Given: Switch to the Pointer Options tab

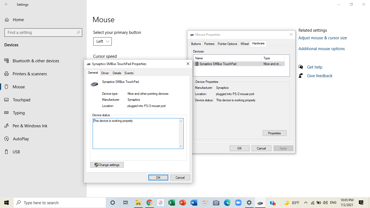Looking at the screenshot, I should pos(227,44).
